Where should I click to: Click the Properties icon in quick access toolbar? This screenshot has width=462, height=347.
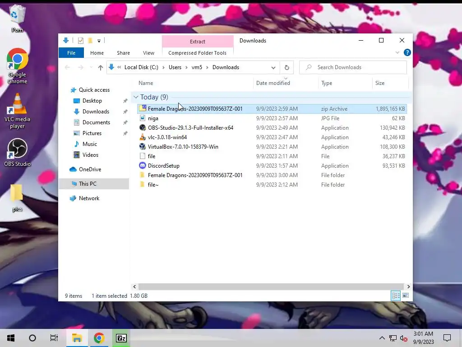click(80, 41)
